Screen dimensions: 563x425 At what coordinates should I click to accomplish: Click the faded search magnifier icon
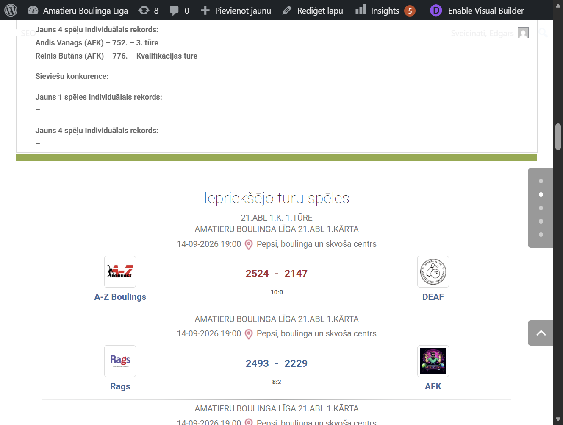[x=543, y=33]
